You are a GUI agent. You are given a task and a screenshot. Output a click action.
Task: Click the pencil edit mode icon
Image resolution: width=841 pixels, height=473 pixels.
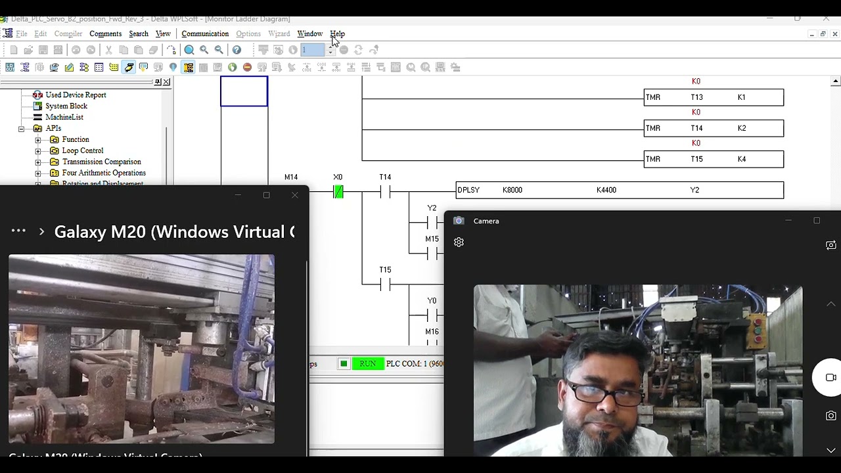(x=69, y=67)
